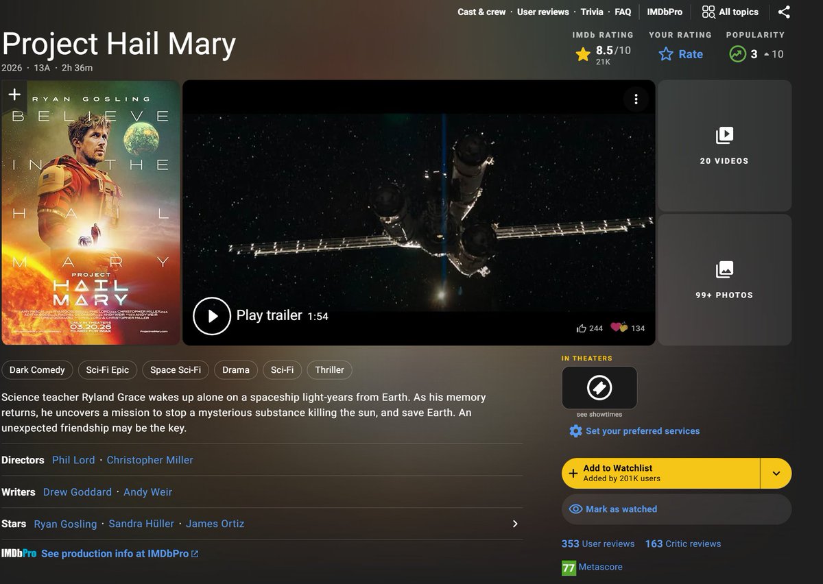Open the trailer three-dot options menu
This screenshot has width=823, height=584.
(x=636, y=99)
